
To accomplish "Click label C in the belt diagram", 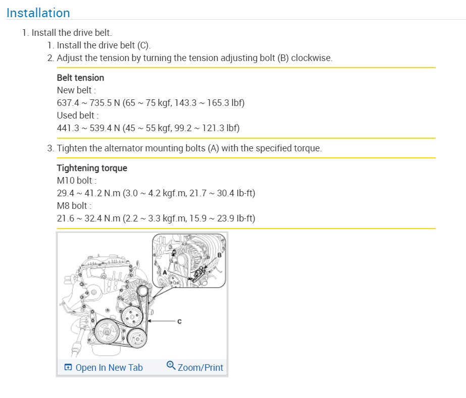I will pos(179,321).
